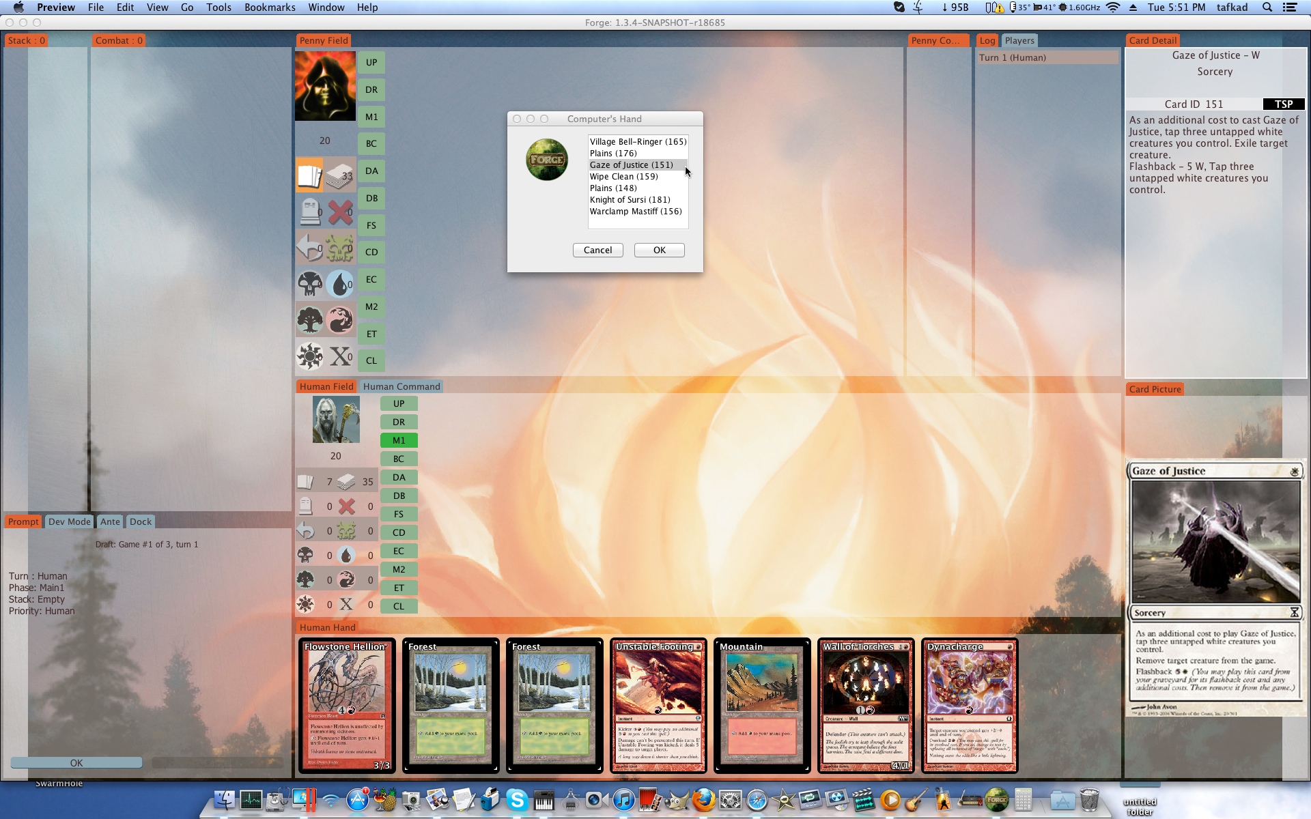Open the human player's graveyard icon

click(x=305, y=506)
